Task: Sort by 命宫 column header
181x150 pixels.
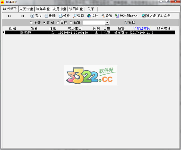Action: pyautogui.click(x=121, y=28)
